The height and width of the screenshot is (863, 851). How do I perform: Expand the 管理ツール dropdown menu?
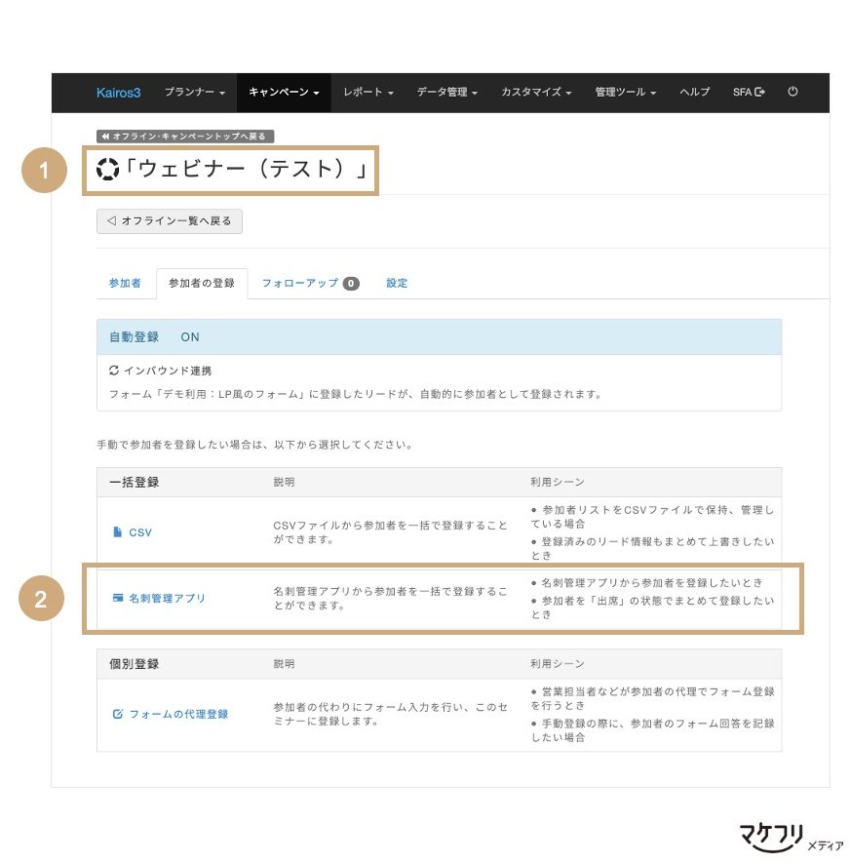(x=626, y=92)
